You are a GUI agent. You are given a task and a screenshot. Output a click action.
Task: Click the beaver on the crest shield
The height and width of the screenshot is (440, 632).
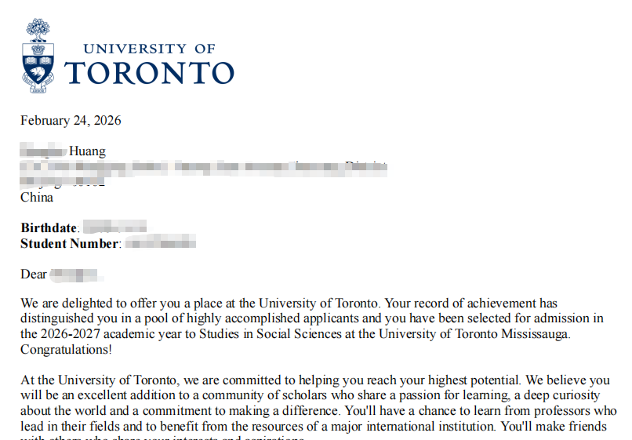(38, 75)
